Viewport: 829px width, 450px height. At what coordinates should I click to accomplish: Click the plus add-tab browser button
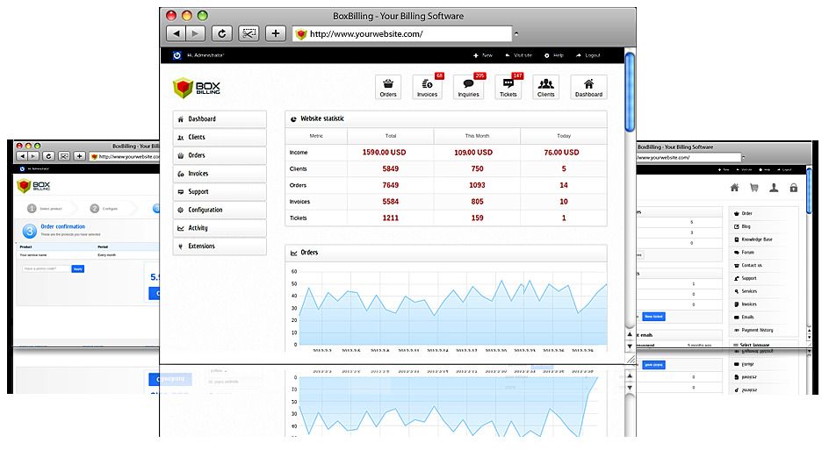coord(276,33)
